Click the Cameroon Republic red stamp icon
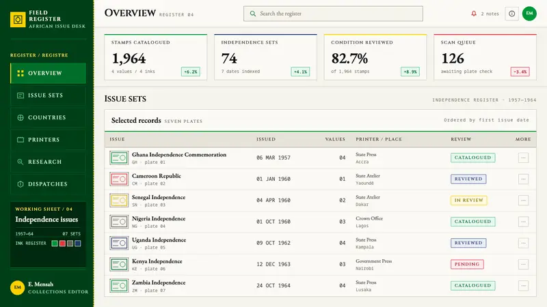547x307 pixels. point(119,179)
